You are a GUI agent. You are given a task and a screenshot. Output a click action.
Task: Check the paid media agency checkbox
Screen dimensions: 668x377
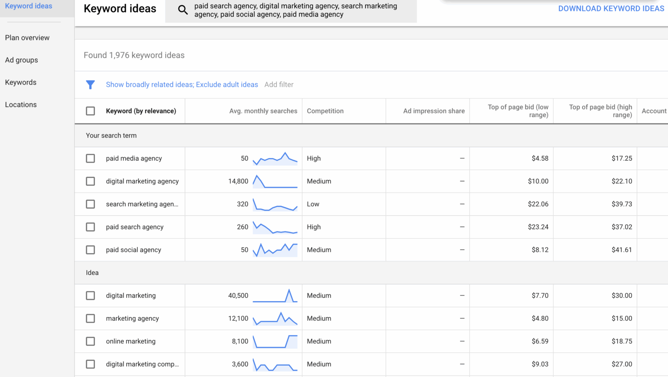click(x=90, y=158)
